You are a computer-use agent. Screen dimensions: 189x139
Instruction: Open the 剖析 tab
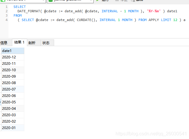pos(34,43)
